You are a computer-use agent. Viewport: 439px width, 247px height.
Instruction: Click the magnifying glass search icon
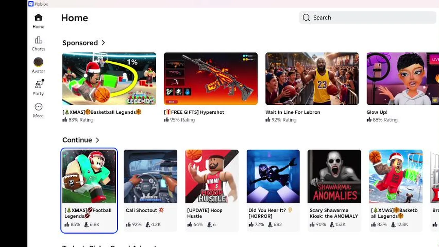point(306,17)
